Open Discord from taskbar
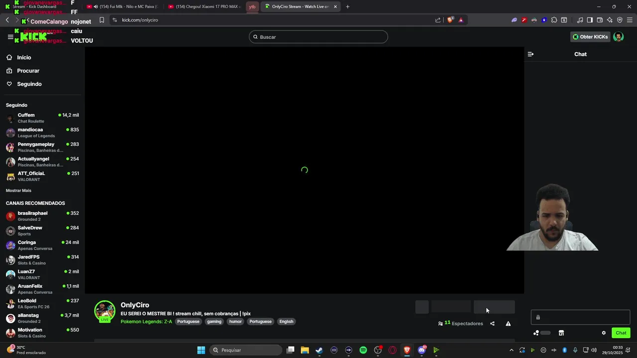 coord(422,350)
